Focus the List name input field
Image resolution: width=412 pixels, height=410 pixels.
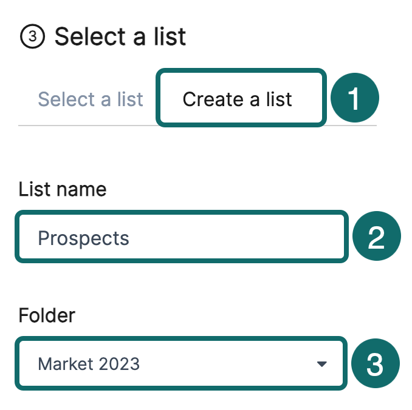click(181, 237)
